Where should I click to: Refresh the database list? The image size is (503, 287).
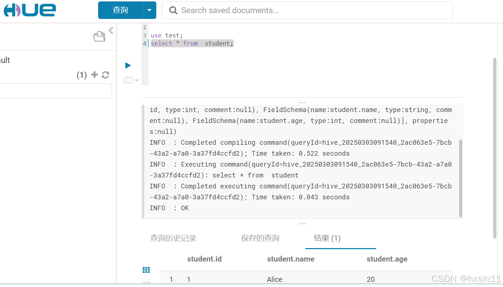coord(105,75)
